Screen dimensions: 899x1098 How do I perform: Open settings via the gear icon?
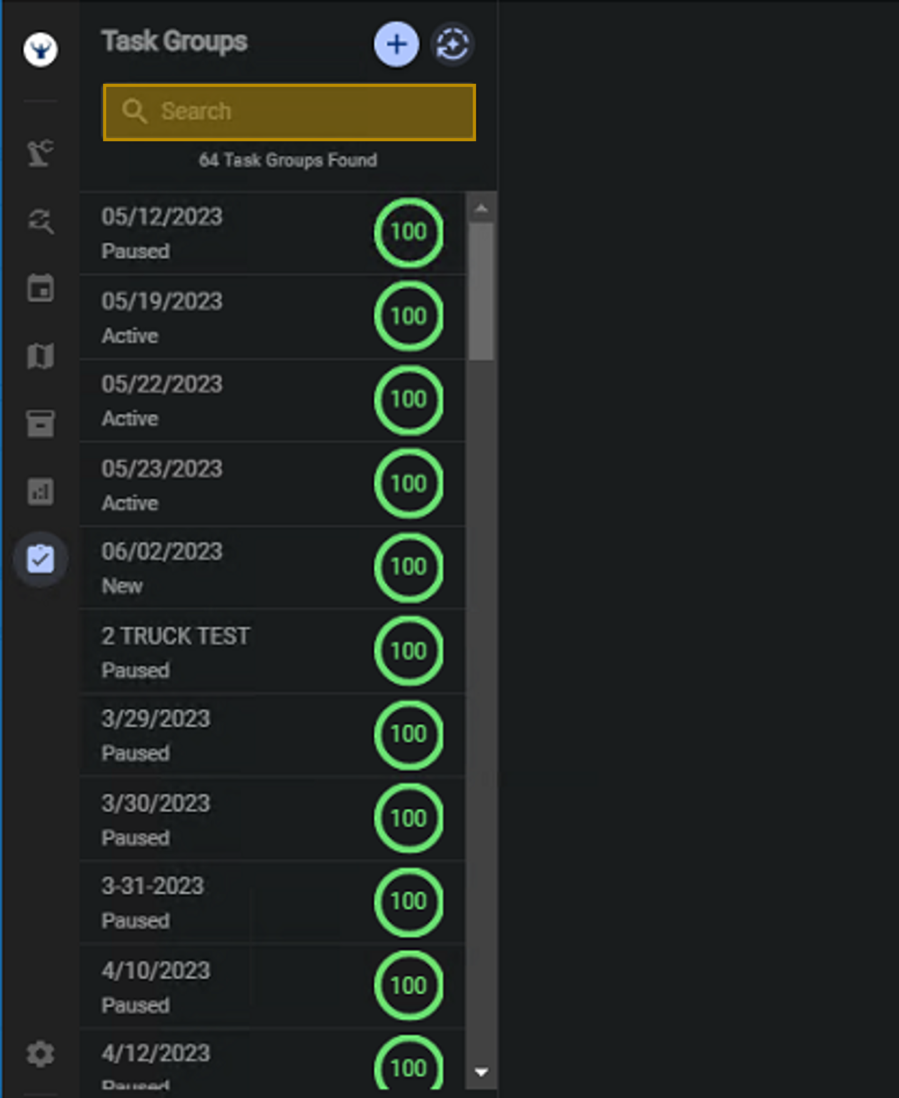[x=41, y=1054]
